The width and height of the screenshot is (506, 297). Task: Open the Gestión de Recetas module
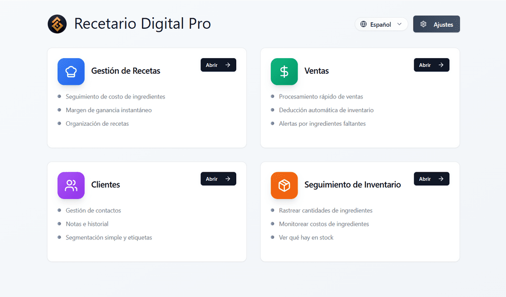(218, 65)
